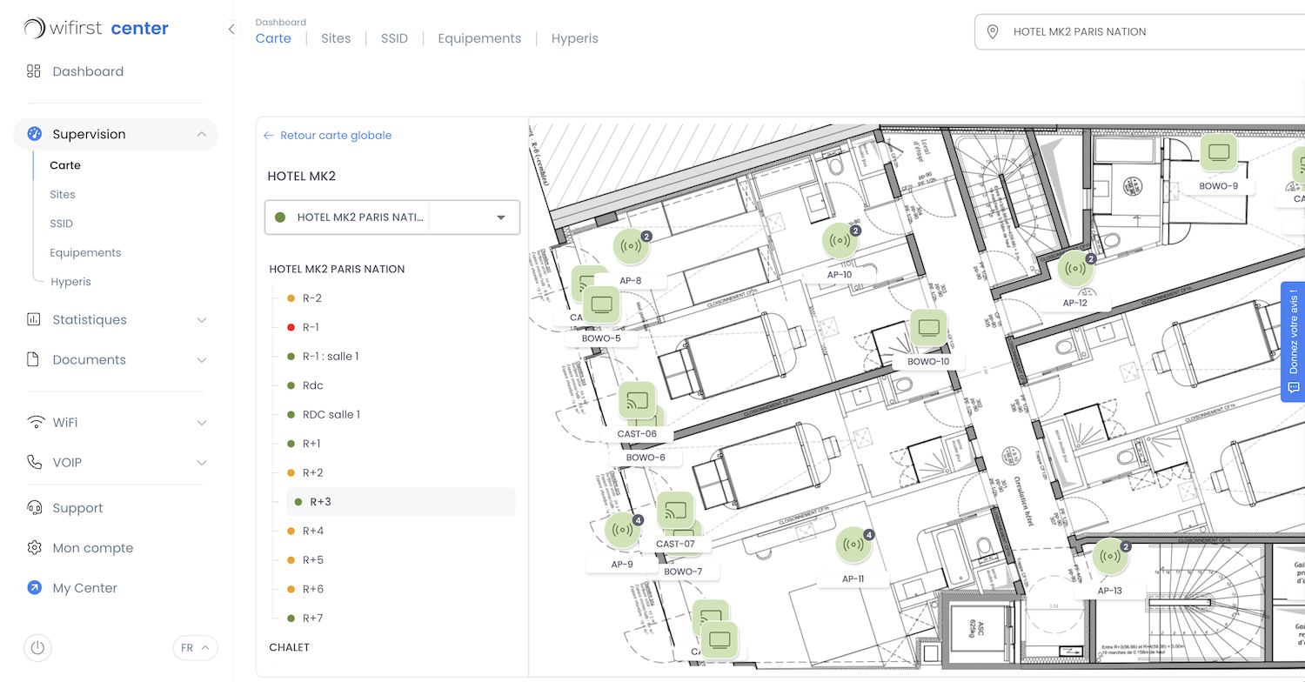Click the Statistiques chart icon
The width and height of the screenshot is (1305, 682).
[x=34, y=319]
